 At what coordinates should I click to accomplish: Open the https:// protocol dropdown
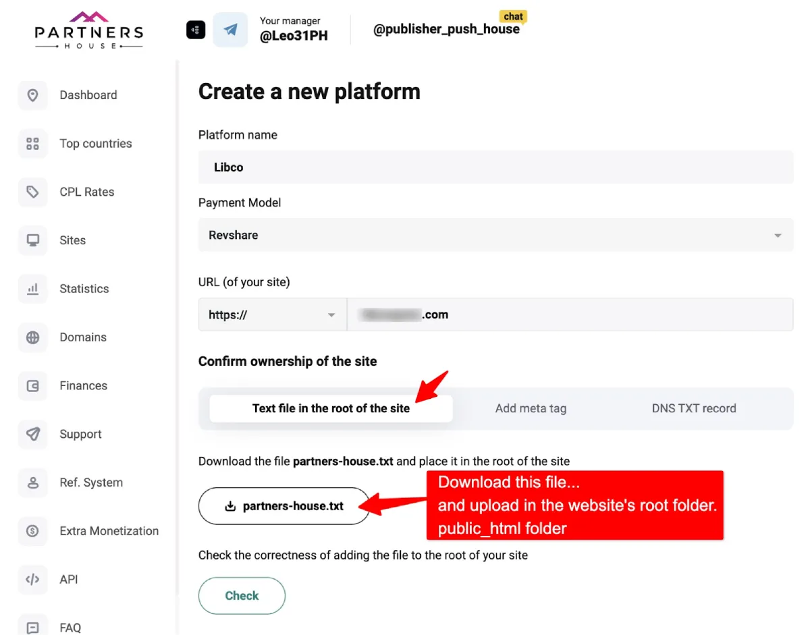pos(331,314)
